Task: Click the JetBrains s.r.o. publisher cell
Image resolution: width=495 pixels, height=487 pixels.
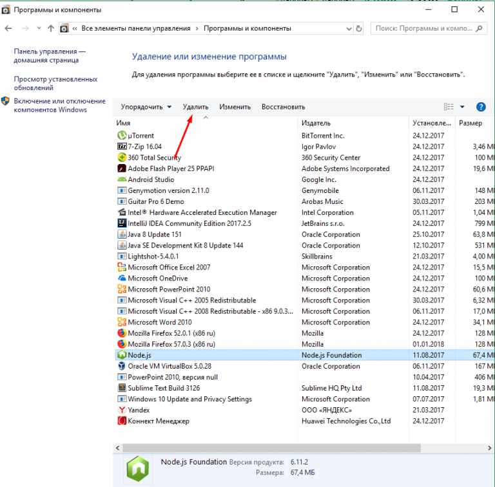Action: [323, 223]
